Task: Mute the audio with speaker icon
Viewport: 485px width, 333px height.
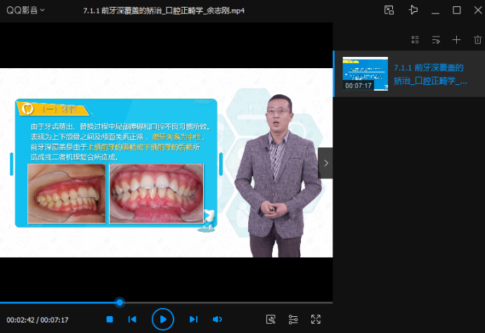Action: [x=218, y=320]
